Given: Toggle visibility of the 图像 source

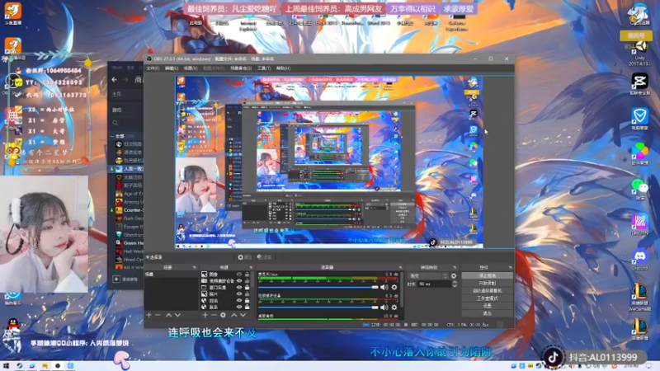Looking at the screenshot, I should [x=239, y=275].
